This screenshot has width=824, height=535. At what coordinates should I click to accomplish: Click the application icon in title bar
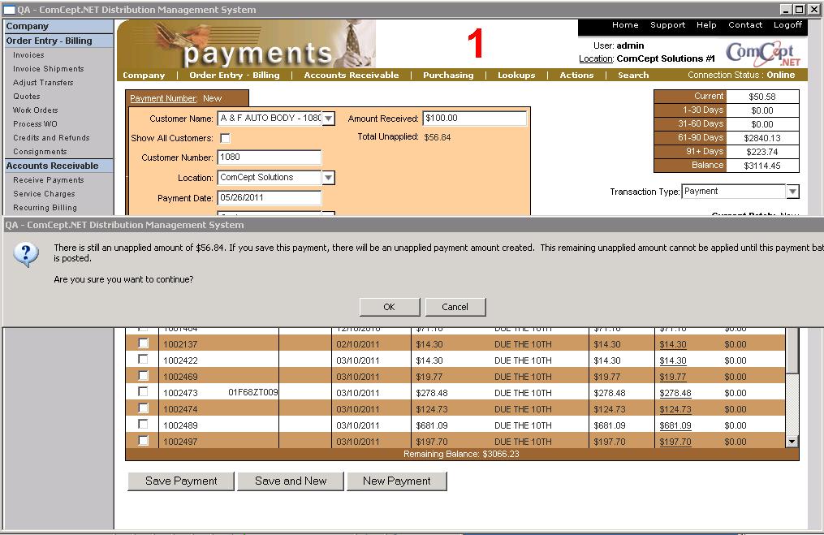(x=9, y=10)
